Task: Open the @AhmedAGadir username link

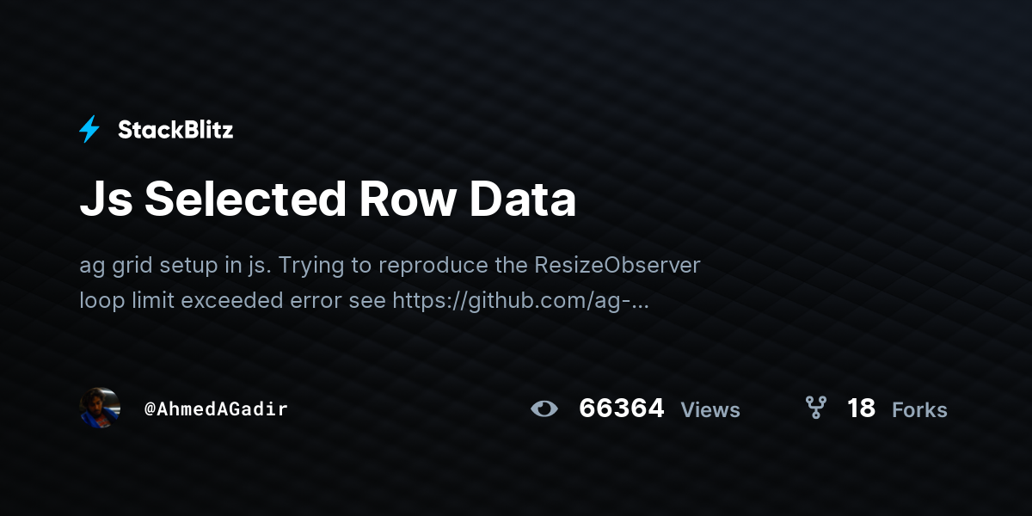Action: pos(216,408)
